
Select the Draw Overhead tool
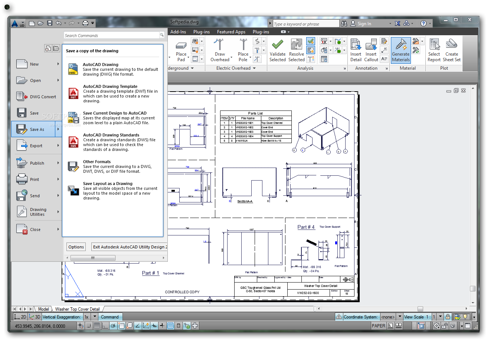point(220,50)
